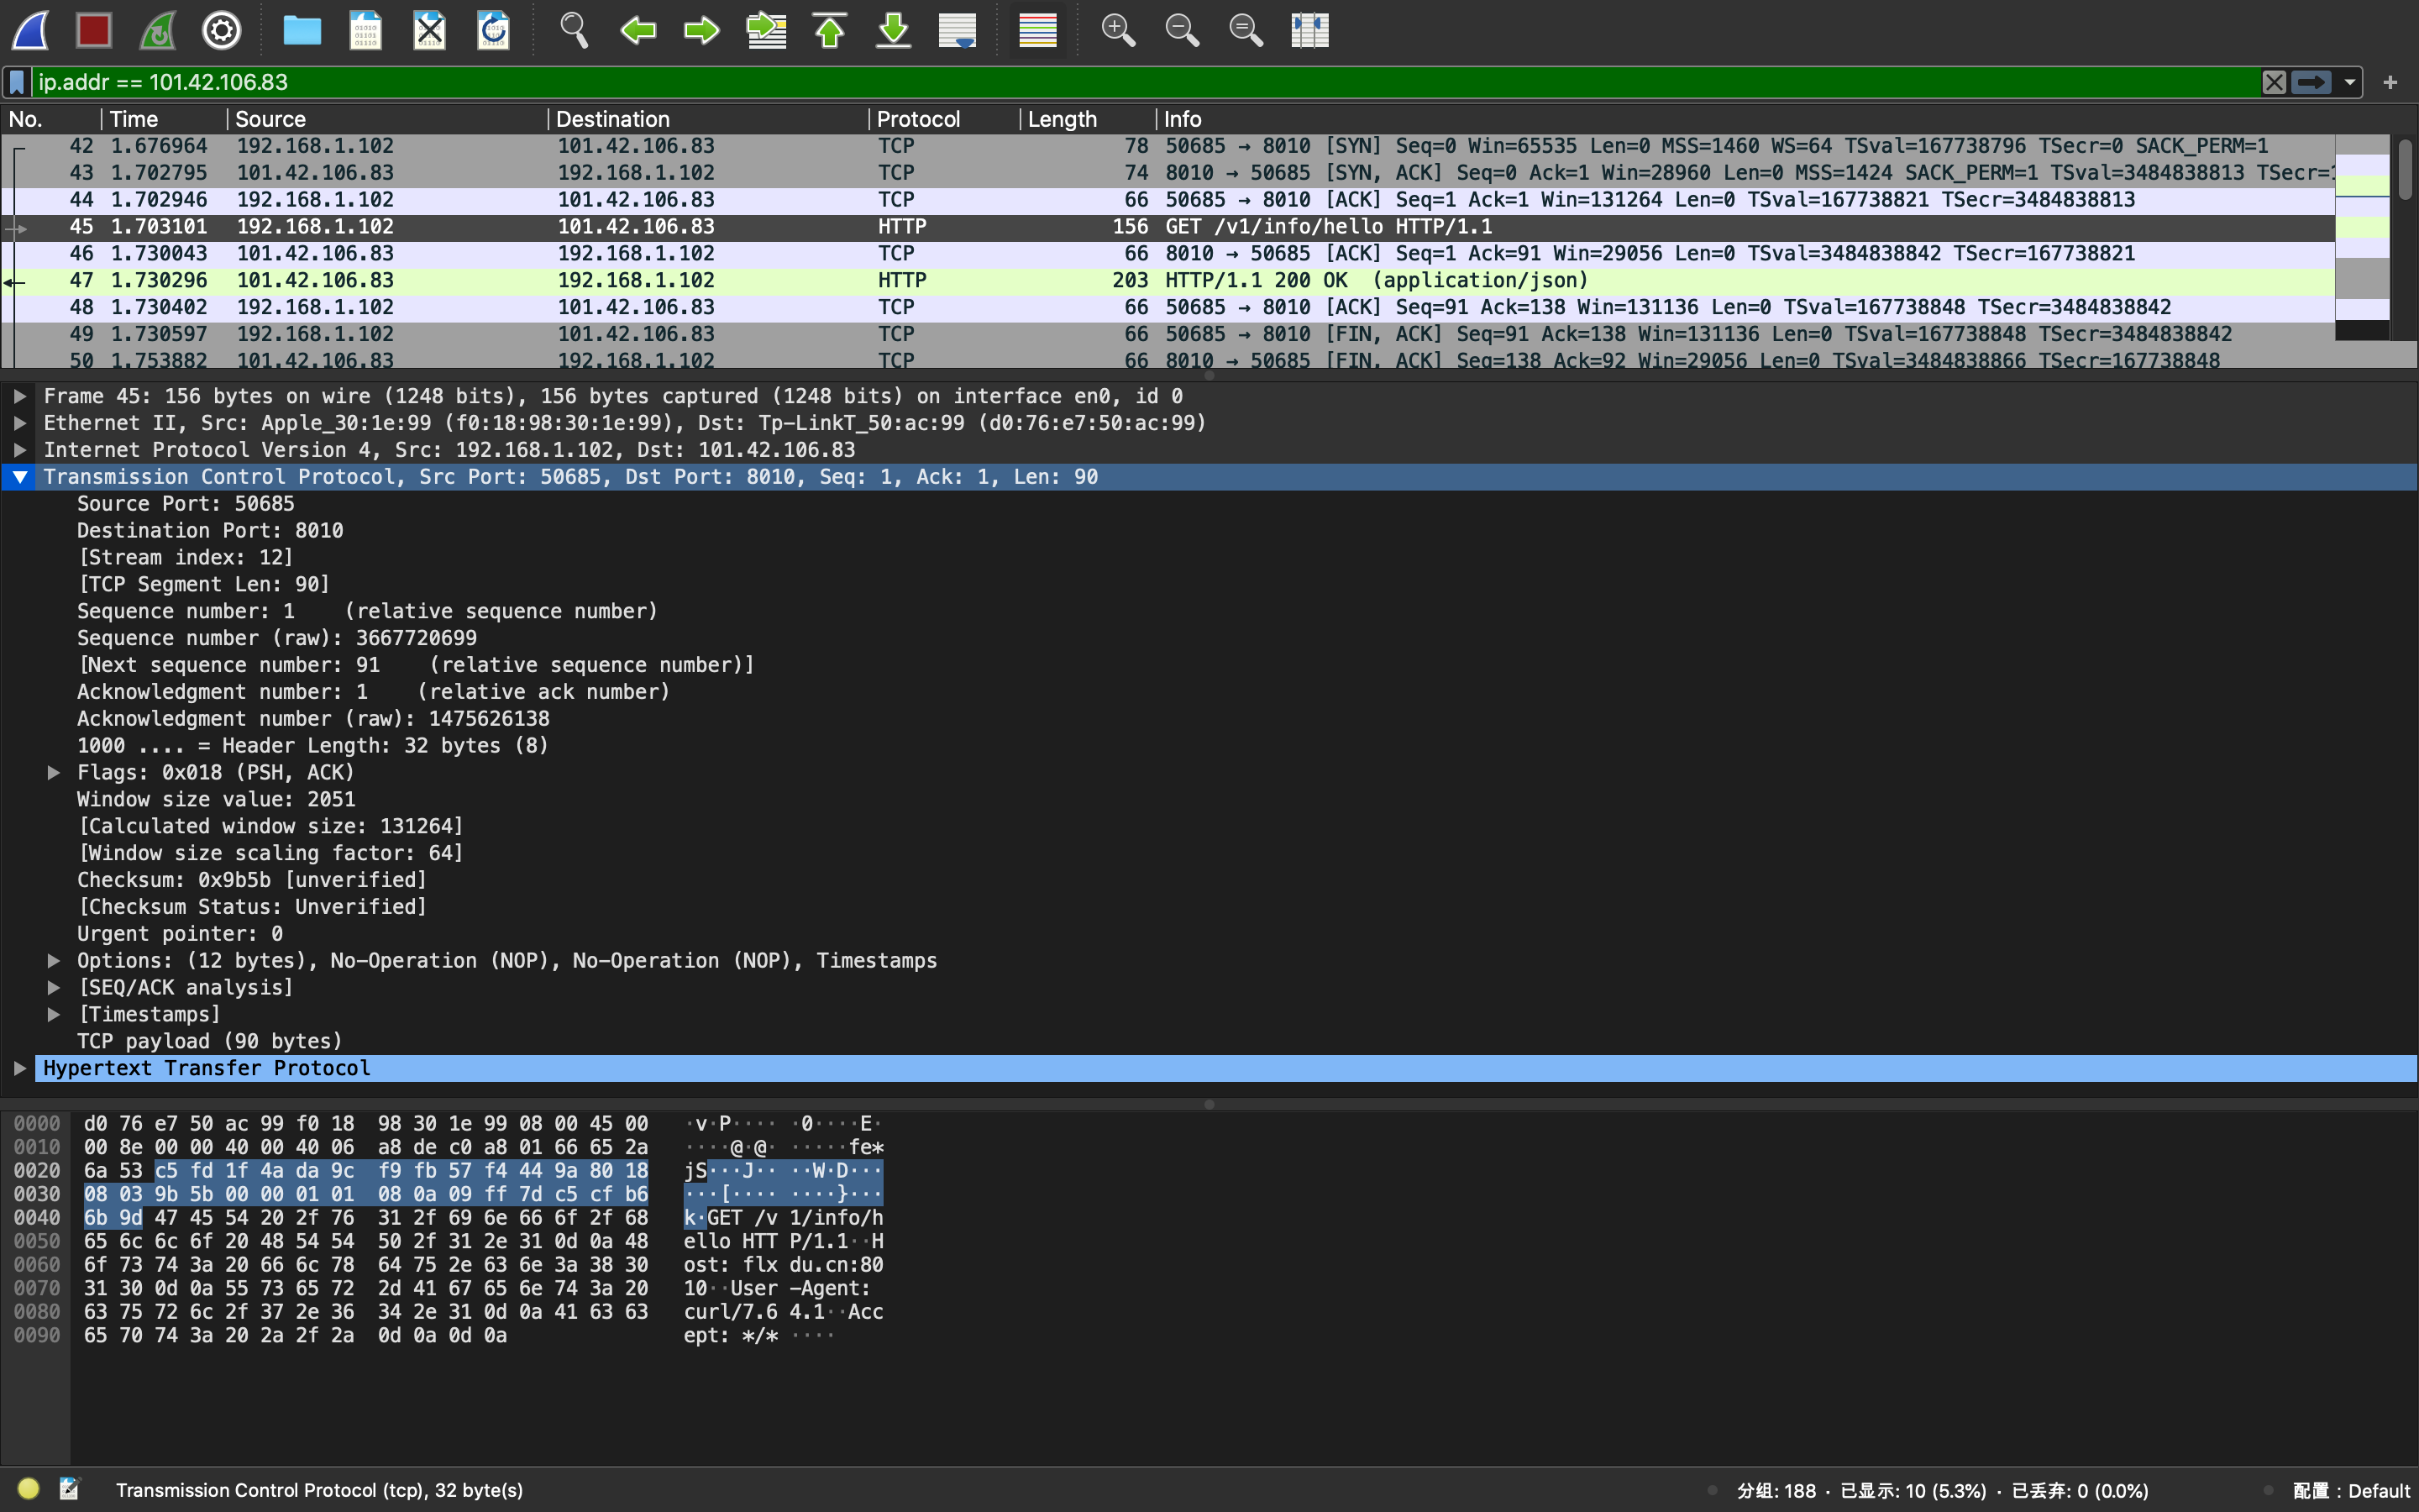Screen dimensions: 2419x1512
Task: Select packet 49 FIN, ACK row
Action: tap(1168, 334)
